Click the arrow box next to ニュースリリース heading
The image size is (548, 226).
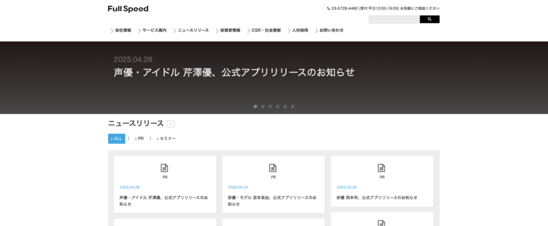pyautogui.click(x=171, y=124)
